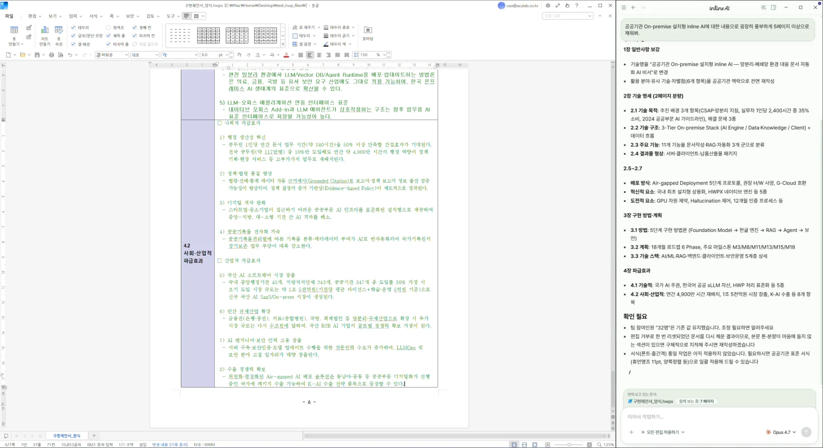Click the undo arrow icon

point(70,55)
